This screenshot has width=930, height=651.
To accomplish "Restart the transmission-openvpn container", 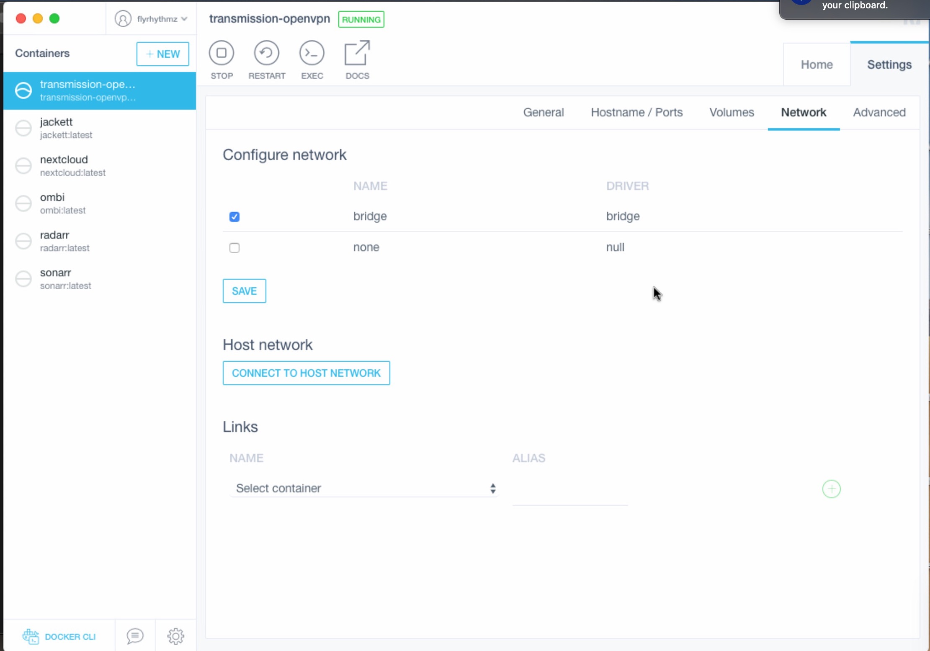I will (266, 53).
